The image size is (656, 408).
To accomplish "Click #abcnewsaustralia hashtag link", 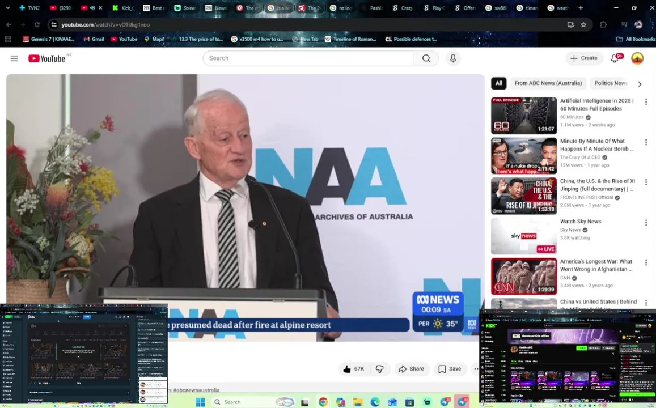I will pyautogui.click(x=196, y=390).
